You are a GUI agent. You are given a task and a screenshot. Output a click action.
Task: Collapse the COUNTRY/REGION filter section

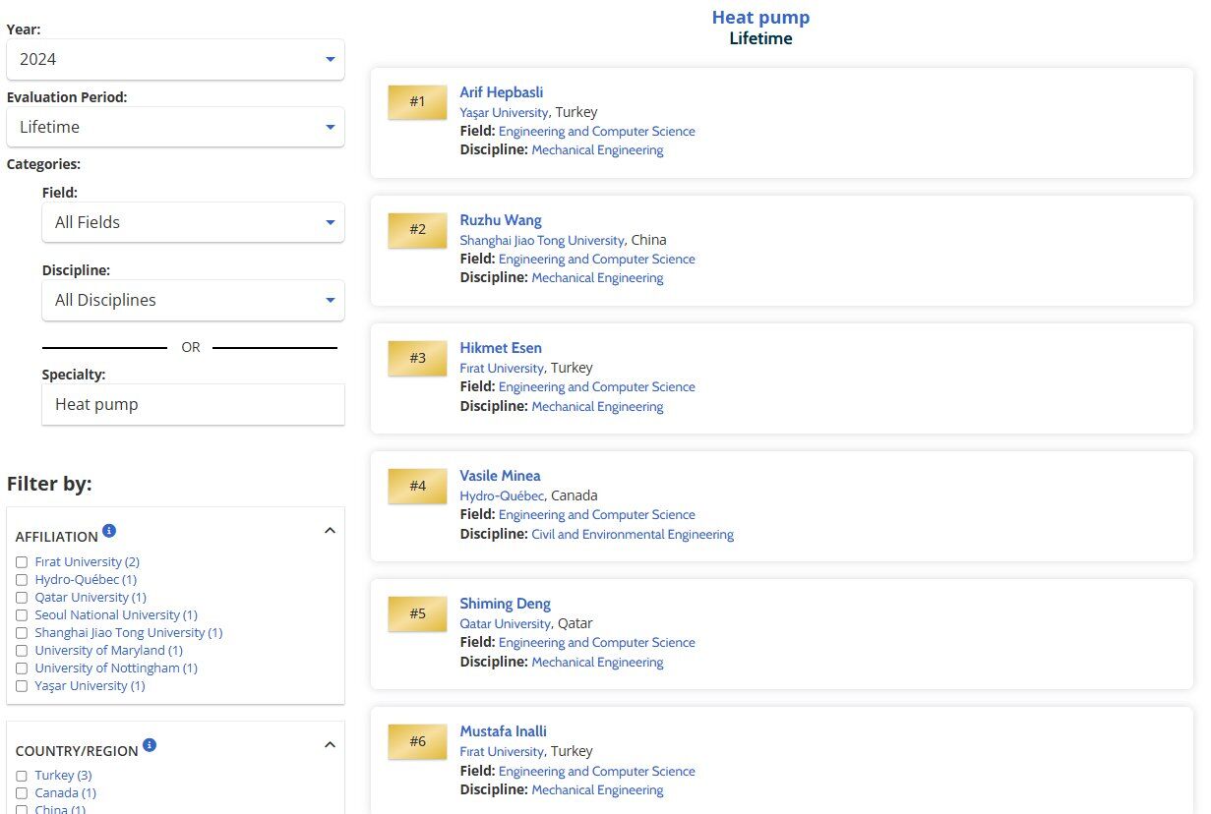[330, 745]
